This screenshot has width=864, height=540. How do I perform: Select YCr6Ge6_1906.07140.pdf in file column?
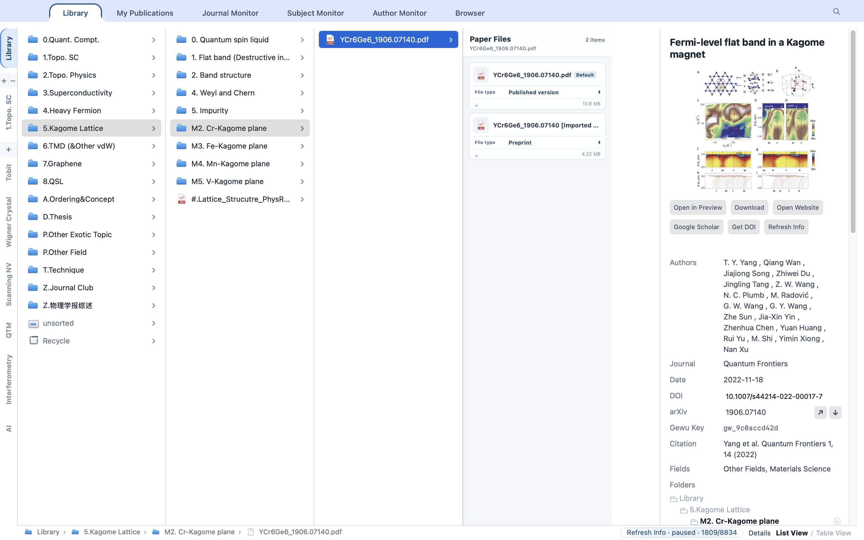tap(389, 40)
